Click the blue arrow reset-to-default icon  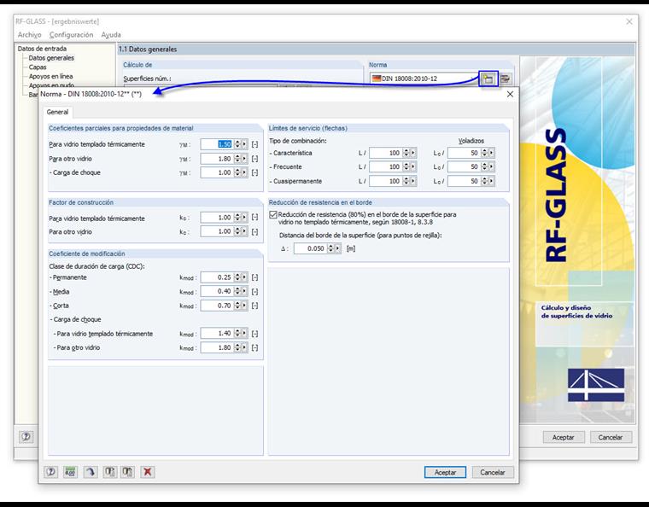pyautogui.click(x=91, y=472)
